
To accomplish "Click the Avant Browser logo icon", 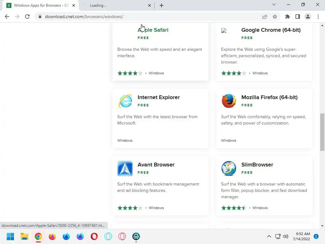I will click(x=125, y=168).
